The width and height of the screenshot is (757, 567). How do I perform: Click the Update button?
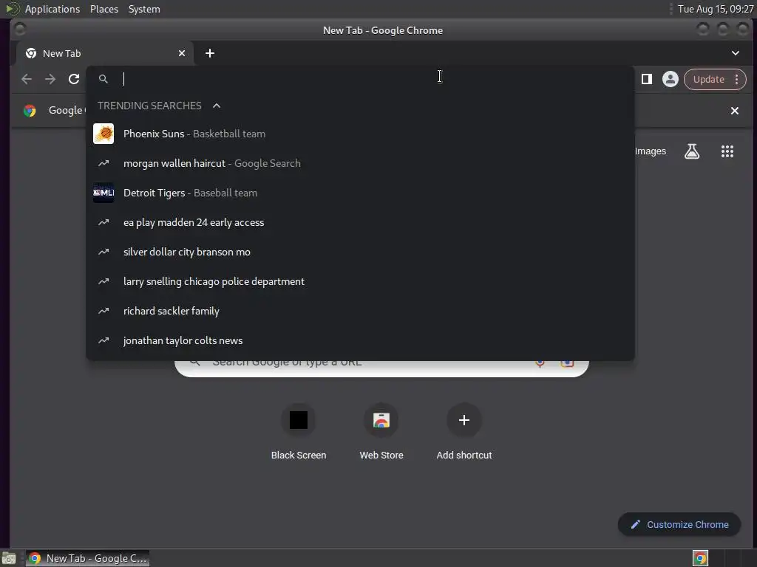click(x=708, y=79)
